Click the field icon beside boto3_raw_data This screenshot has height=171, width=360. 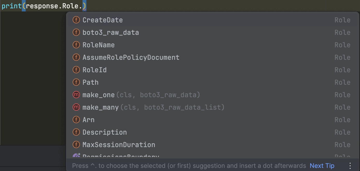tap(76, 32)
